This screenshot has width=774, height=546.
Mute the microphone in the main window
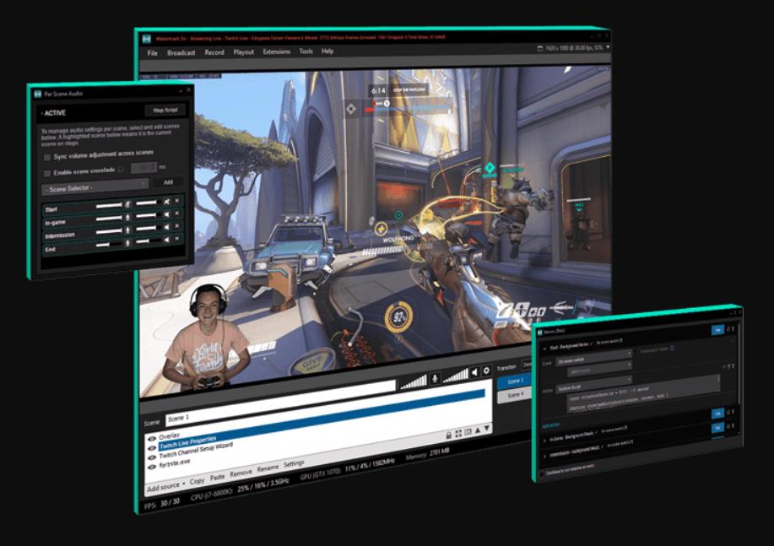tap(434, 377)
